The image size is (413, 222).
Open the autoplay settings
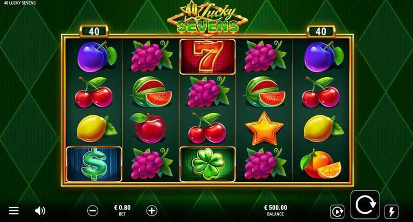click(x=338, y=212)
